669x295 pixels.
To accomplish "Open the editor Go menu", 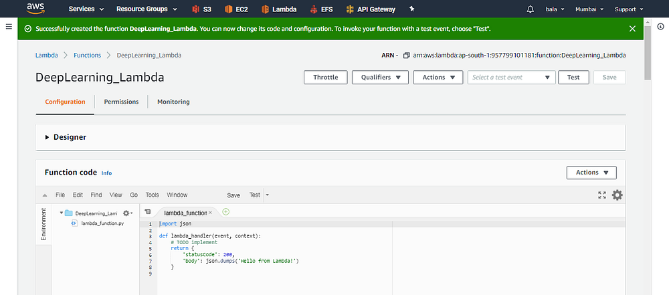I will [x=134, y=195].
